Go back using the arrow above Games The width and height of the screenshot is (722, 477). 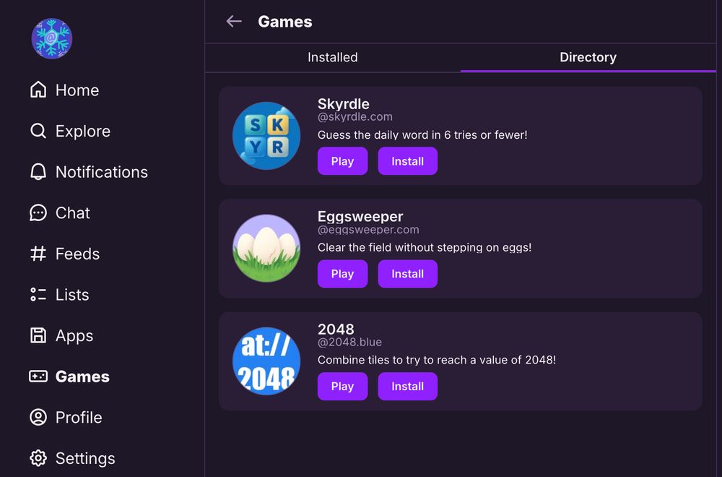pos(234,22)
